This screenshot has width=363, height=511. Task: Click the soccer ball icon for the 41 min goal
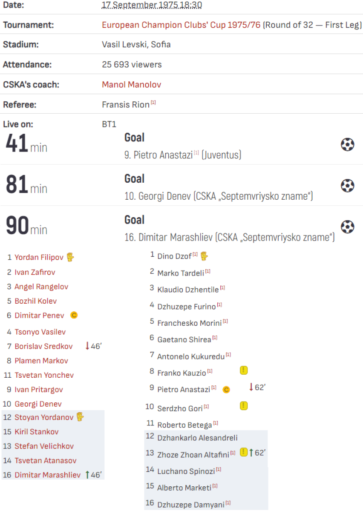(347, 145)
